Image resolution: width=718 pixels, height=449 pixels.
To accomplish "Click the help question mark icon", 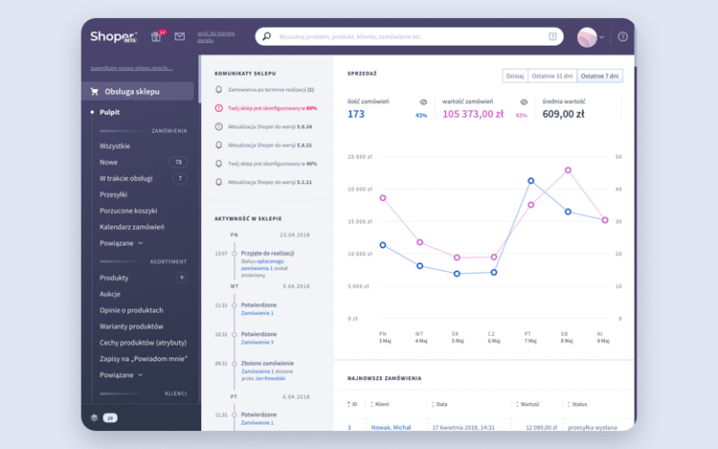I will 623,37.
